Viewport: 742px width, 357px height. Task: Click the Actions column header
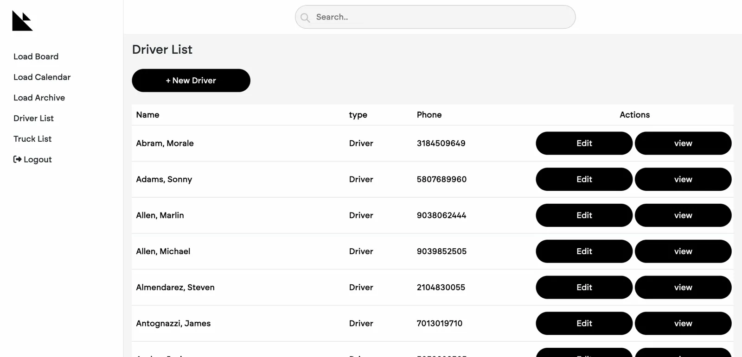pyautogui.click(x=634, y=115)
